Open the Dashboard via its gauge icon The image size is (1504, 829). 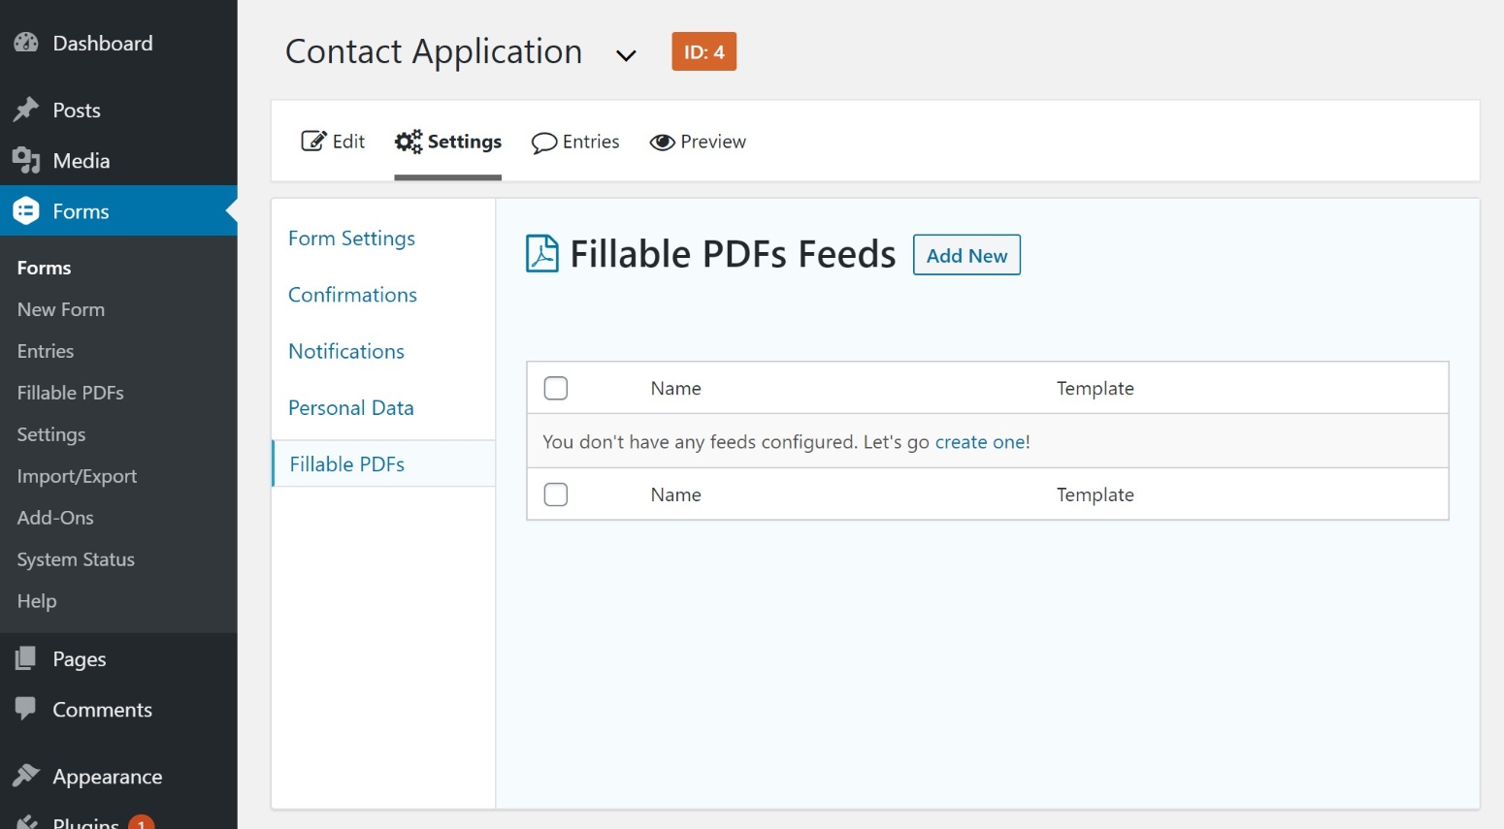click(25, 43)
